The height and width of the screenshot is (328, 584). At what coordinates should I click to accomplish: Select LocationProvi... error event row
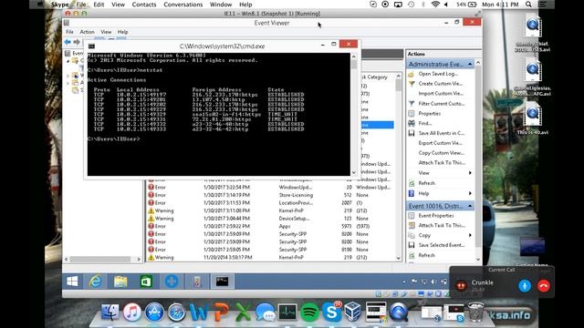tap(270, 202)
